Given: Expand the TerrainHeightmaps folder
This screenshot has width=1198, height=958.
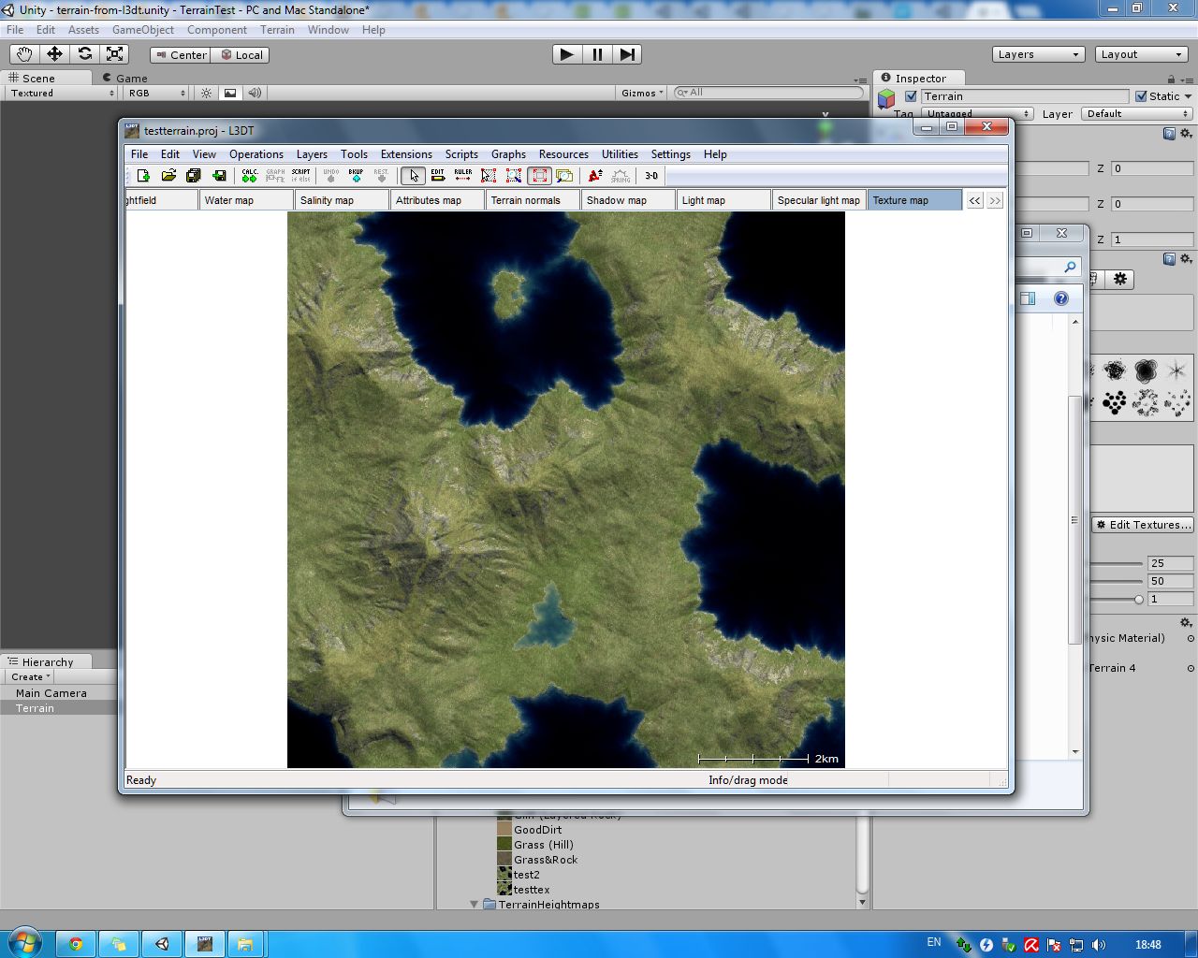Looking at the screenshot, I should [474, 904].
